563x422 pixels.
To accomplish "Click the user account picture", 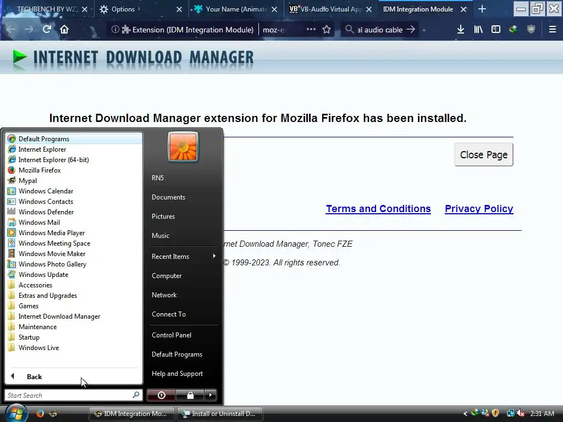I will [x=183, y=147].
